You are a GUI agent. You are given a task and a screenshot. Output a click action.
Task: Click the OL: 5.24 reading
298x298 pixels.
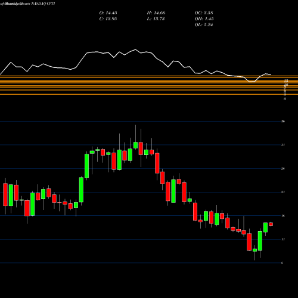pyautogui.click(x=204, y=25)
